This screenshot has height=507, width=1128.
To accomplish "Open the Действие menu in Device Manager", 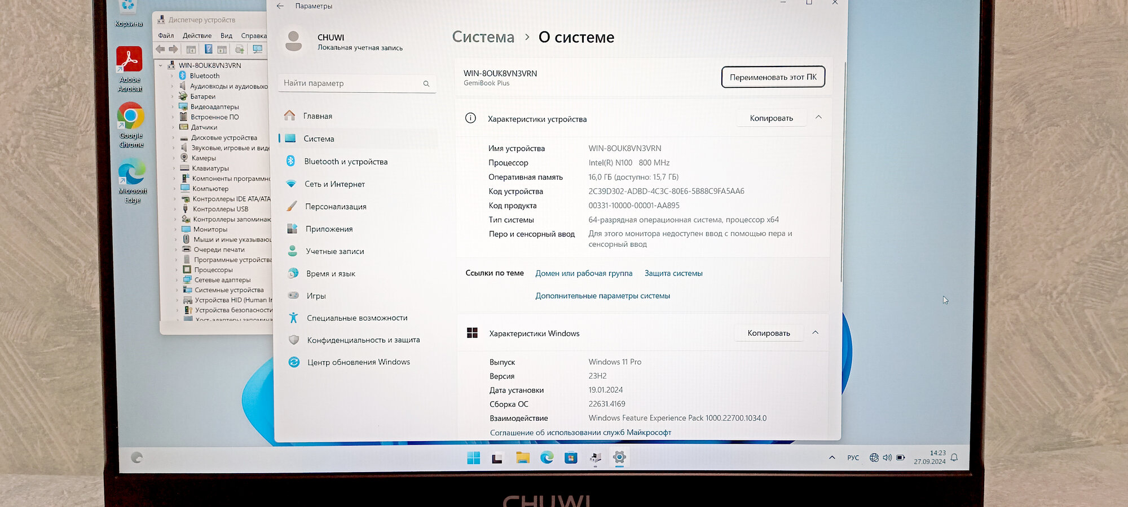I will tap(197, 35).
